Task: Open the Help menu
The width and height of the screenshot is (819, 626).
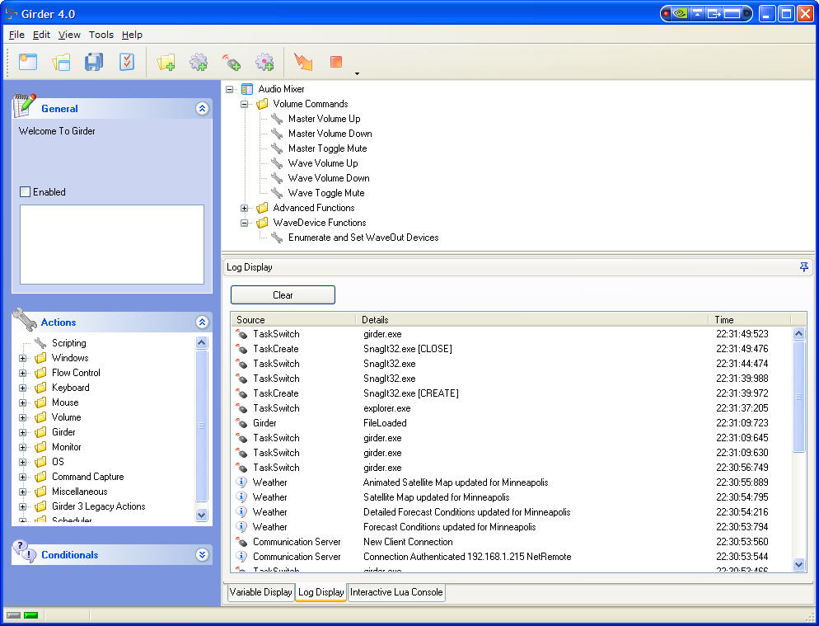Action: (132, 35)
